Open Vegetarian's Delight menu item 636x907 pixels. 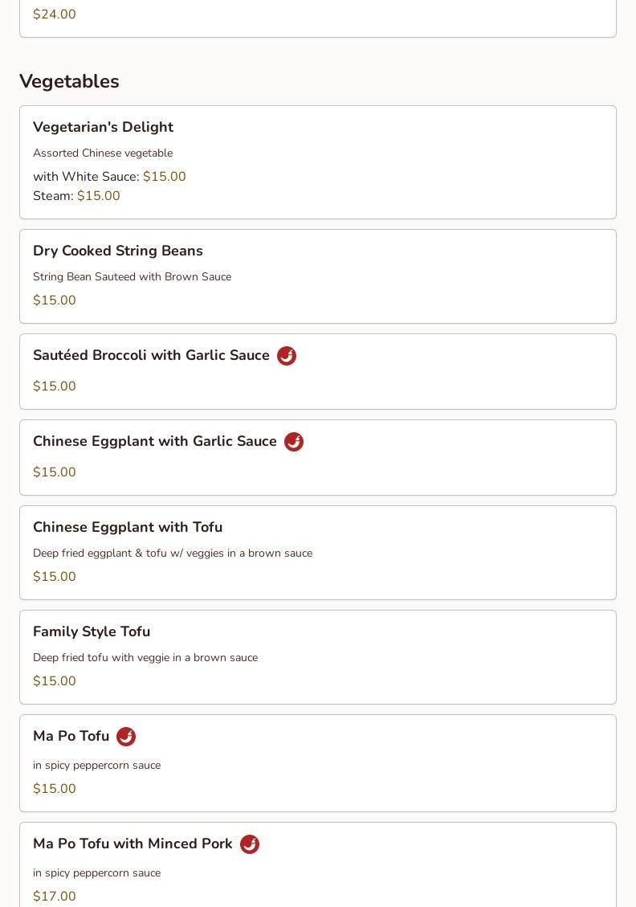coord(103,127)
